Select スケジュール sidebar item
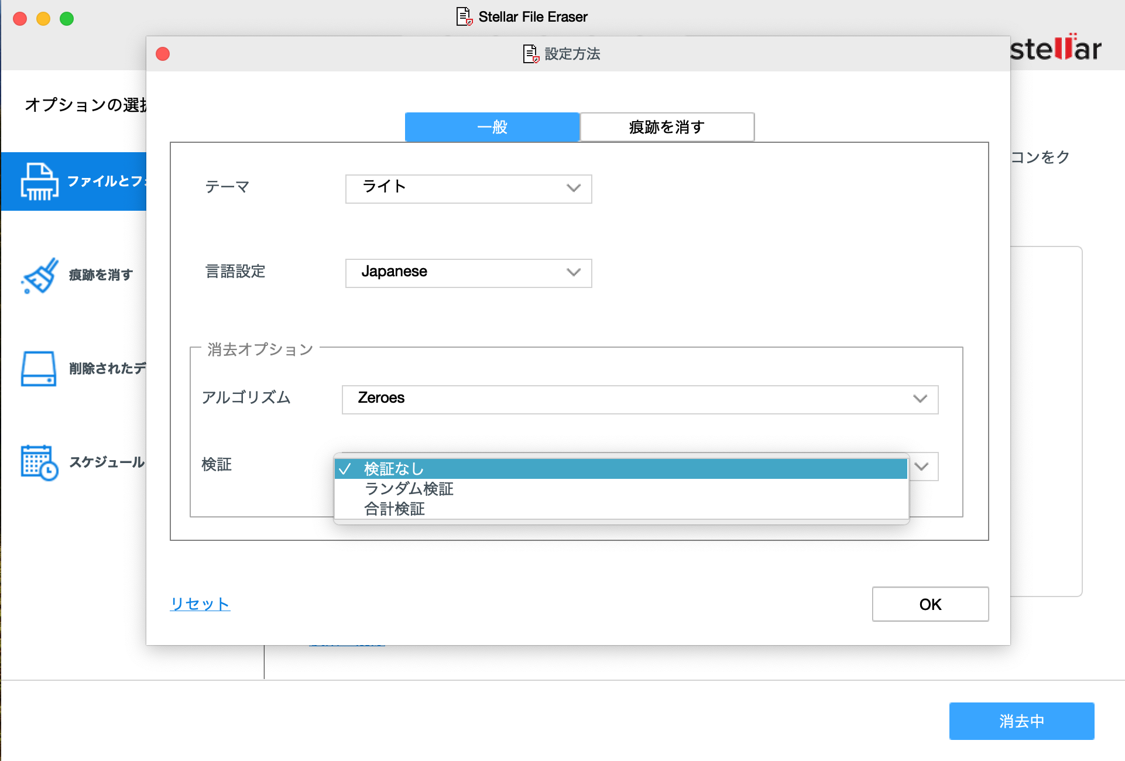 (x=74, y=462)
